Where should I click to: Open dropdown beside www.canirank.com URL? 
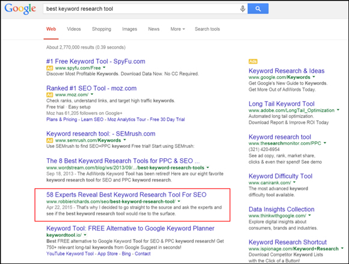[x=294, y=182]
